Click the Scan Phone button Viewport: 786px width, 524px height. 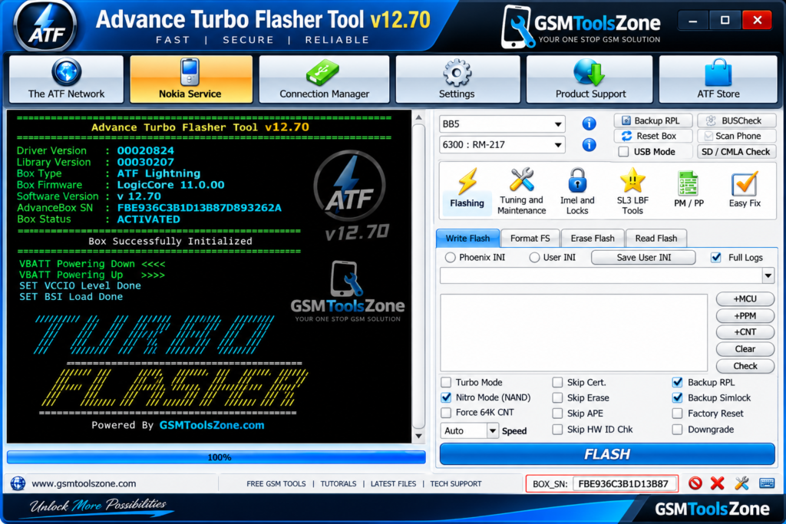pyautogui.click(x=736, y=136)
